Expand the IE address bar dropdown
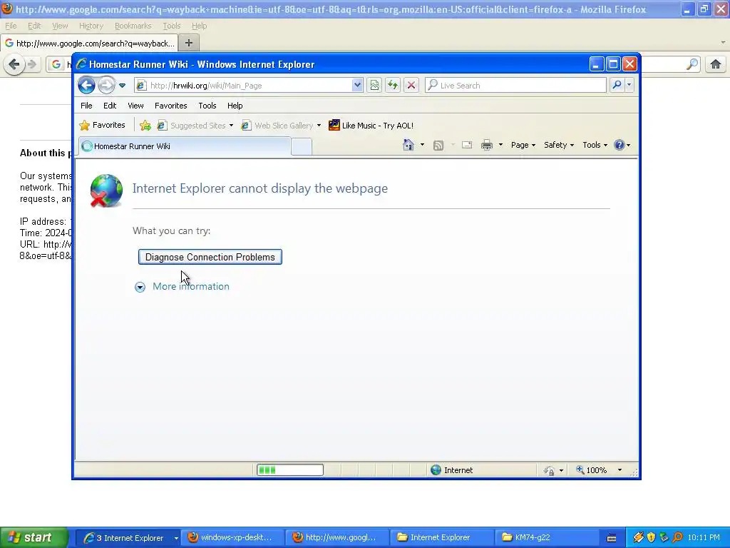730x548 pixels. pos(357,86)
